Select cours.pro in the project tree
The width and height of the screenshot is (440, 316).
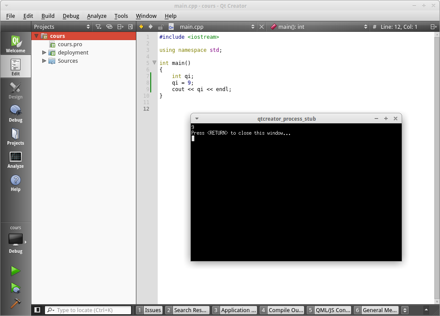point(70,44)
